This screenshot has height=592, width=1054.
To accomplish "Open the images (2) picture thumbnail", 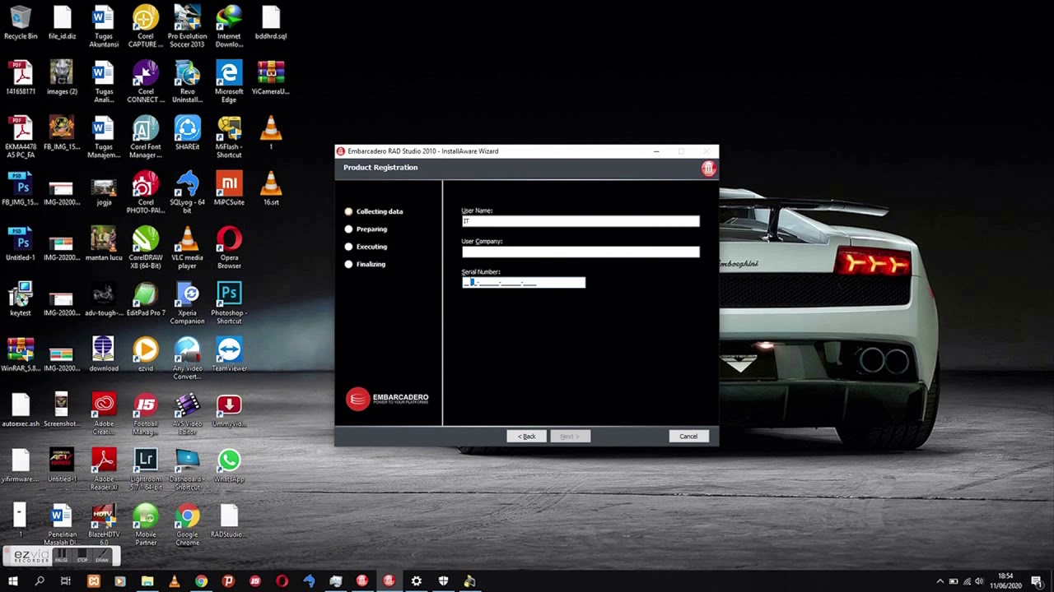I will click(x=62, y=78).
